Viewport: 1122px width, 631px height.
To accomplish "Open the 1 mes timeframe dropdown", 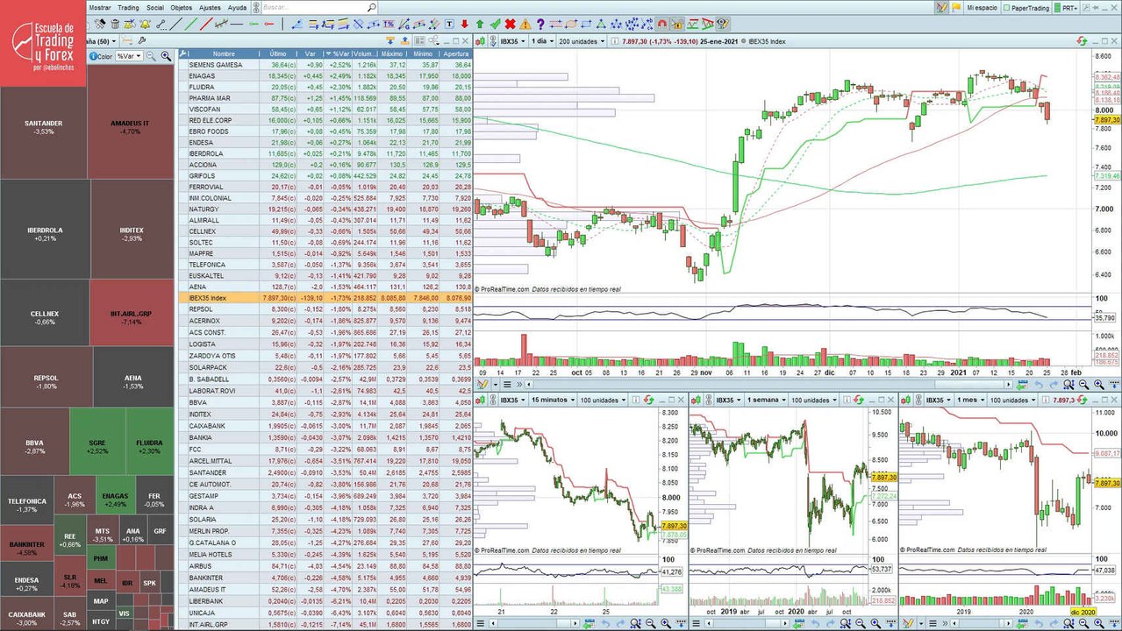I will click(972, 400).
